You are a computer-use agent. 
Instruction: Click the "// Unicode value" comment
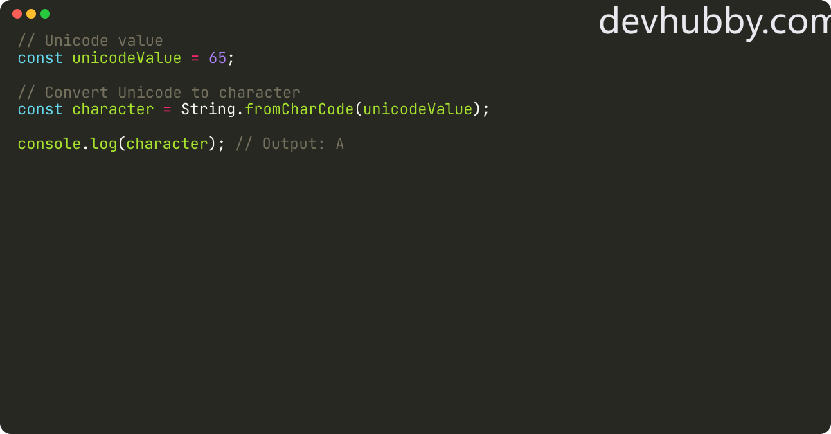tap(90, 42)
